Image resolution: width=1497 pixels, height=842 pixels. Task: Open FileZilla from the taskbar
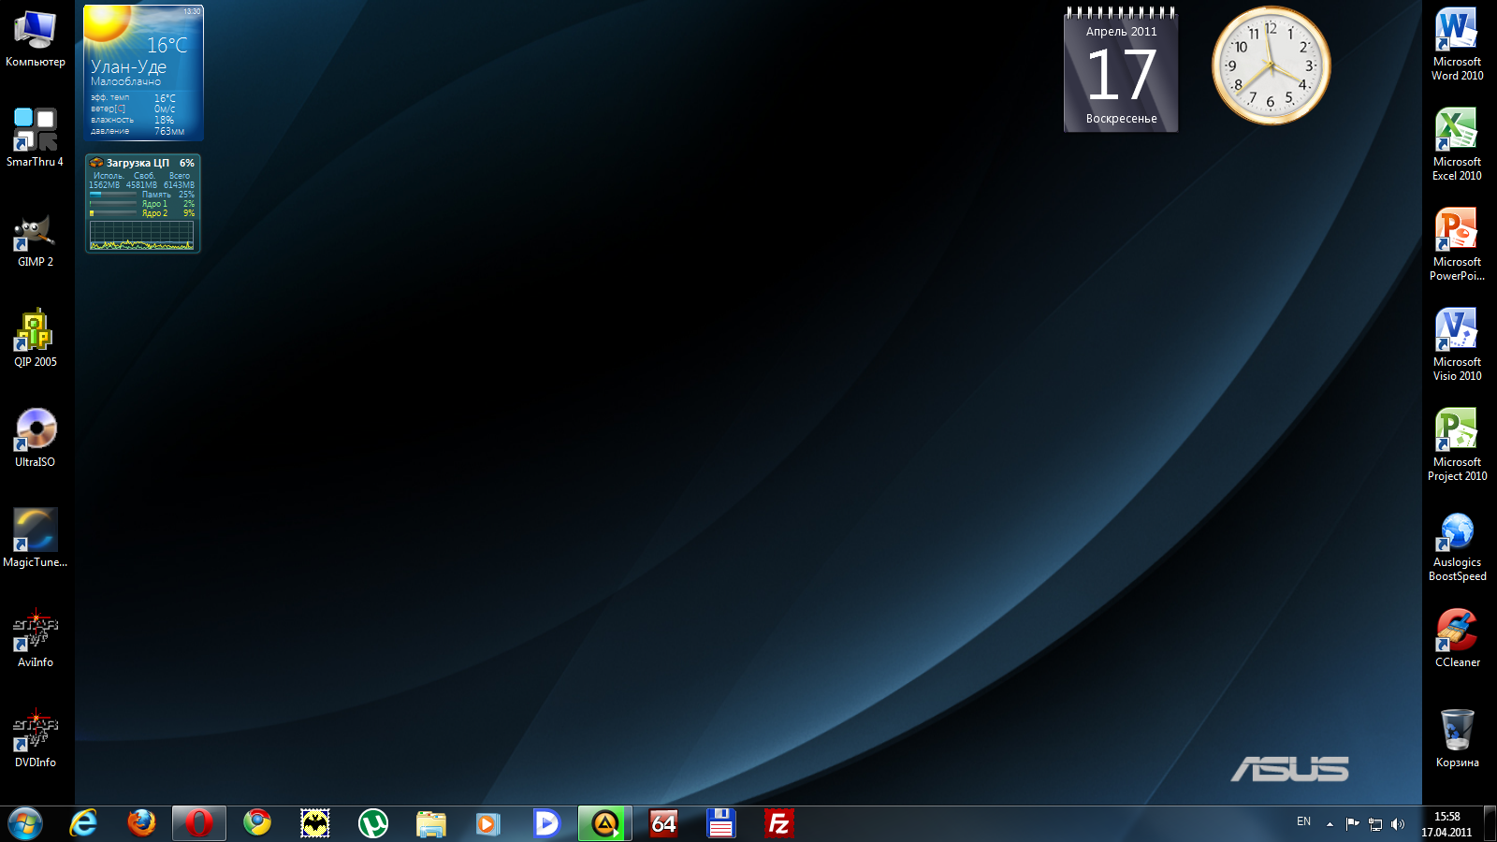[x=778, y=823]
